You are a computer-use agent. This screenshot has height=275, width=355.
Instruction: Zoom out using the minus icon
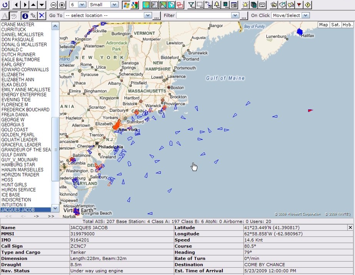pos(53,5)
